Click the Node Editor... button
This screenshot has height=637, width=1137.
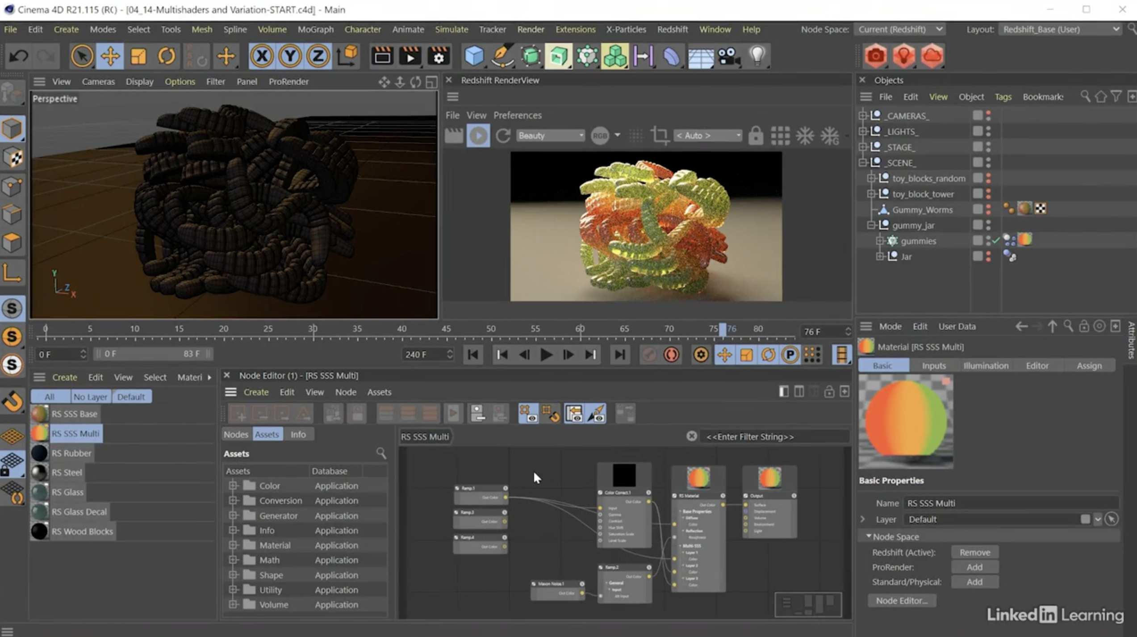tap(901, 600)
